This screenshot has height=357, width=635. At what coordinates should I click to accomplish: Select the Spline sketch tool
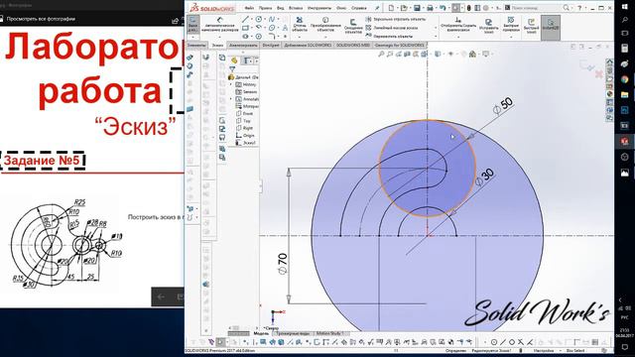[271, 19]
